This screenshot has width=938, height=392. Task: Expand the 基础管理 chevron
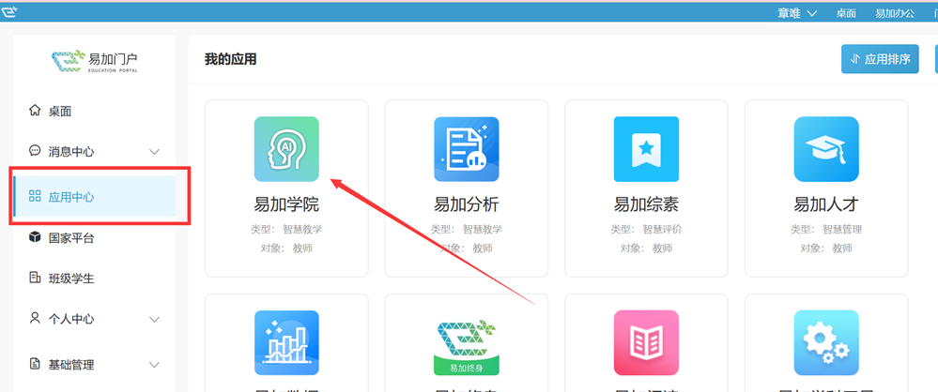(x=154, y=365)
